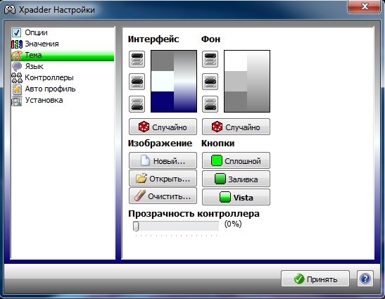
Task: Click the Принять accept button
Action: (x=315, y=279)
